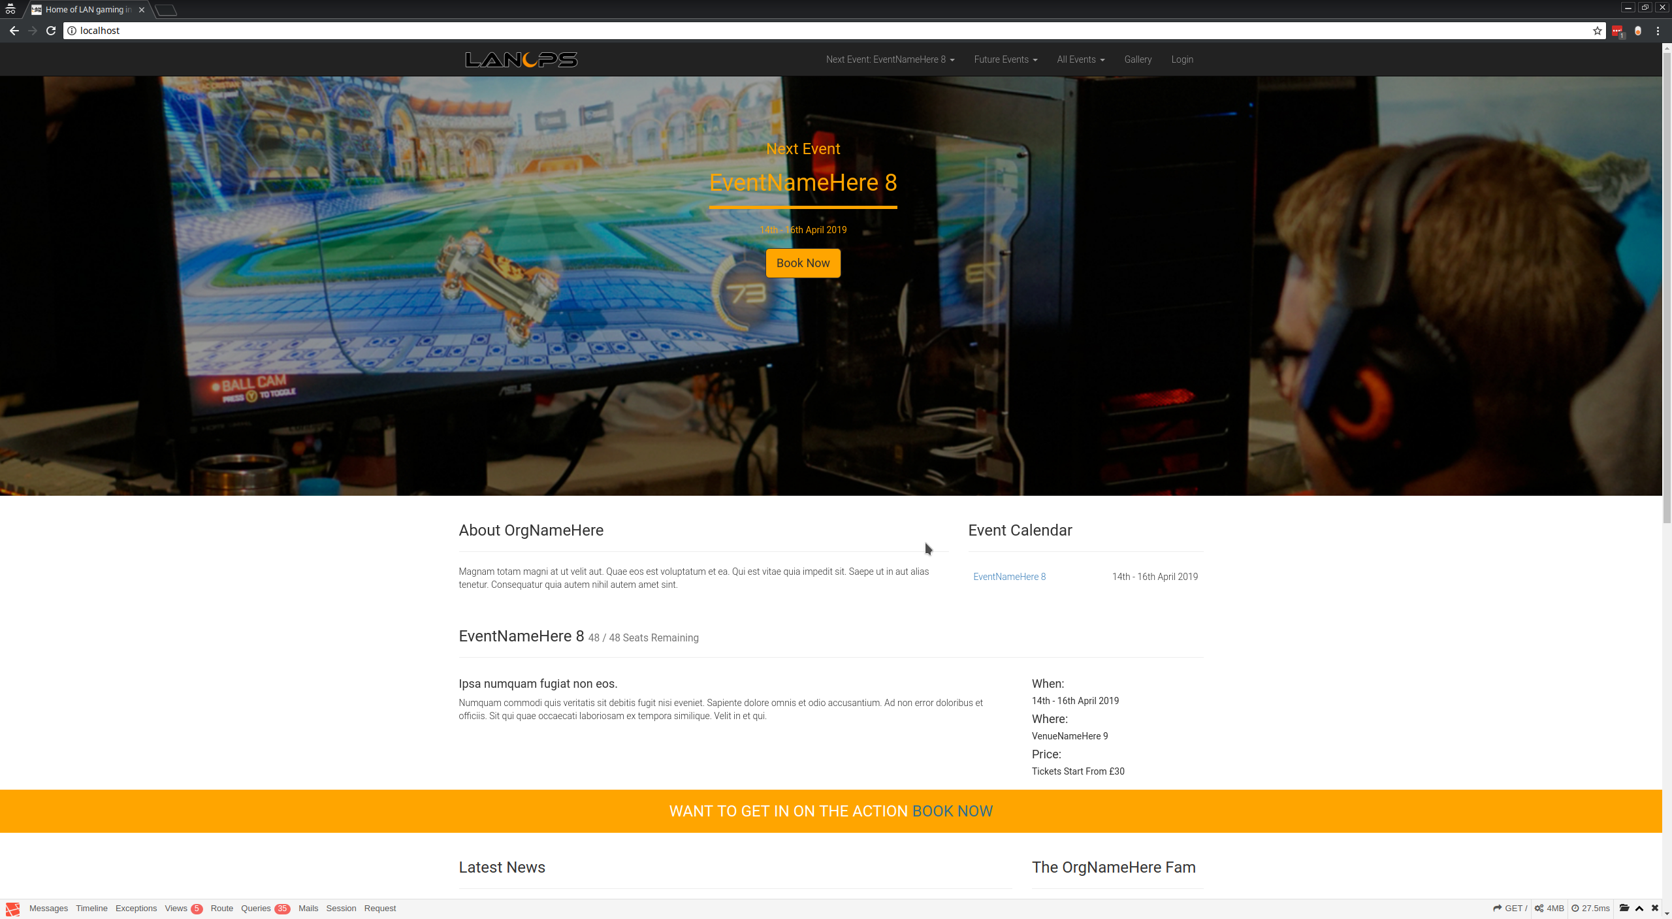Close the Debugbar with its X icon
Screen dimensions: 1672x919
click(x=1655, y=908)
